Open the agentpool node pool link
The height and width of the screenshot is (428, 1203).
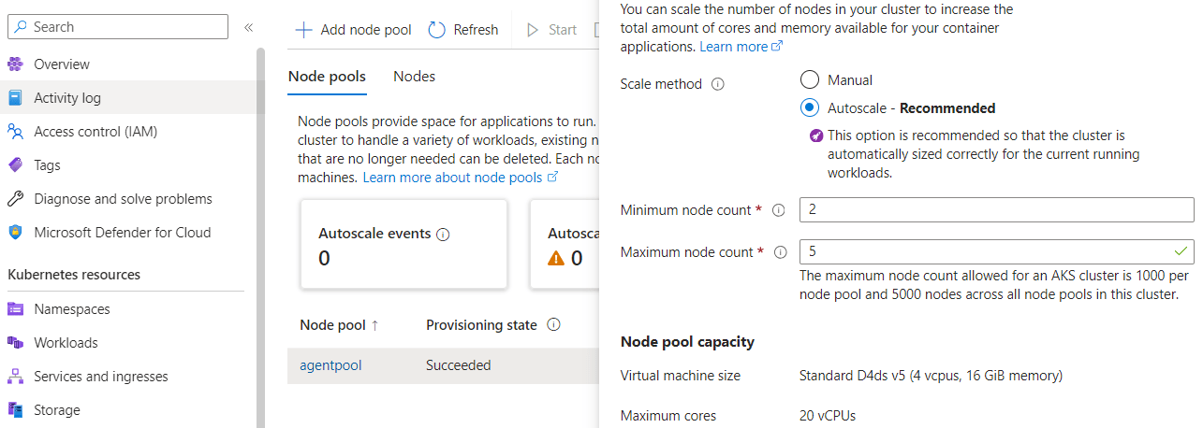330,365
